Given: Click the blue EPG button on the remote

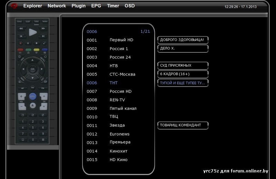Looking at the screenshot, I should 32,96.
